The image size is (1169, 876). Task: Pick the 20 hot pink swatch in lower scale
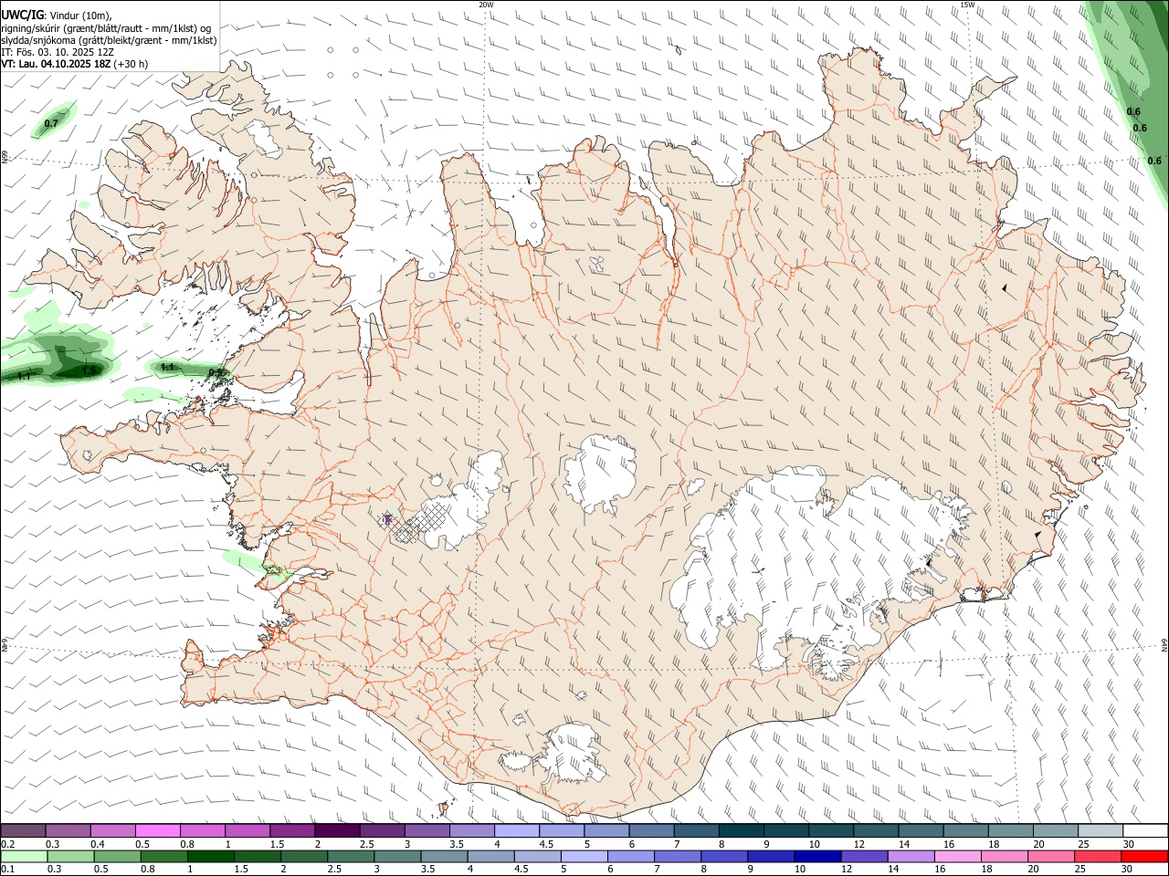click(x=1051, y=857)
